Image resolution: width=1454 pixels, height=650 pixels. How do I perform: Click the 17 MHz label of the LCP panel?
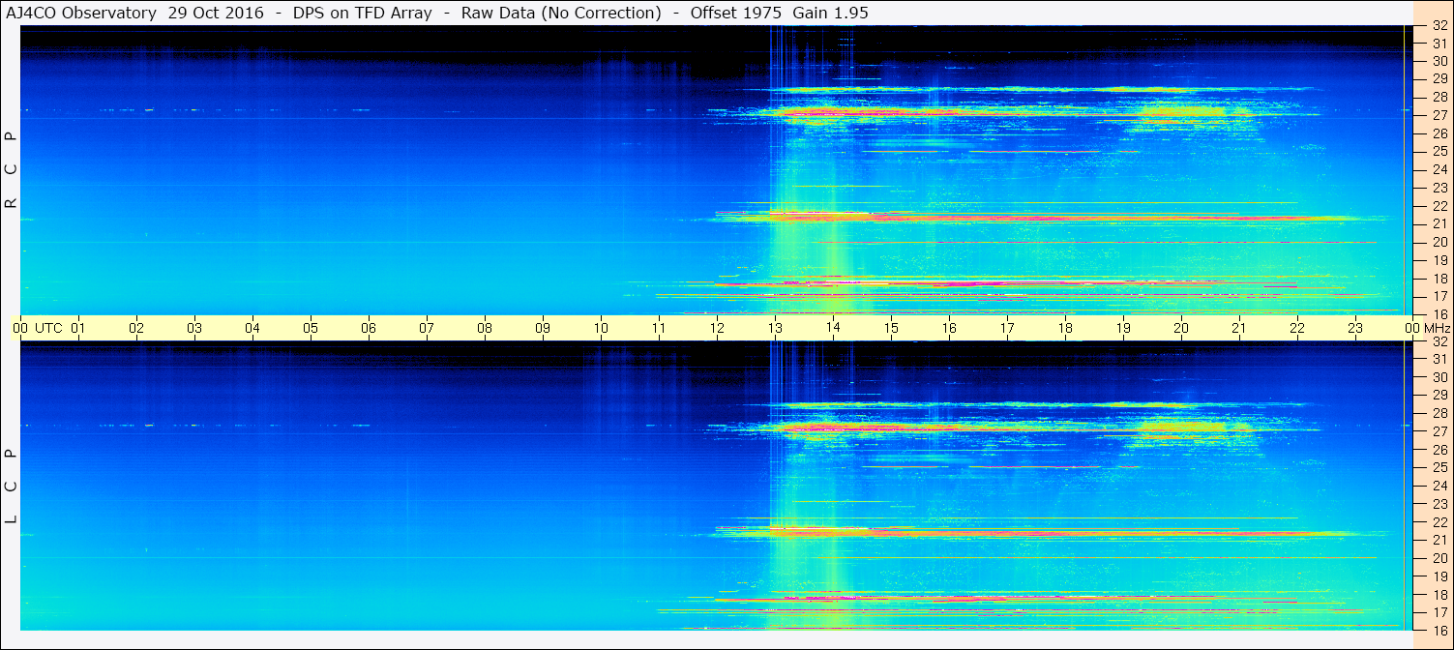(1439, 612)
